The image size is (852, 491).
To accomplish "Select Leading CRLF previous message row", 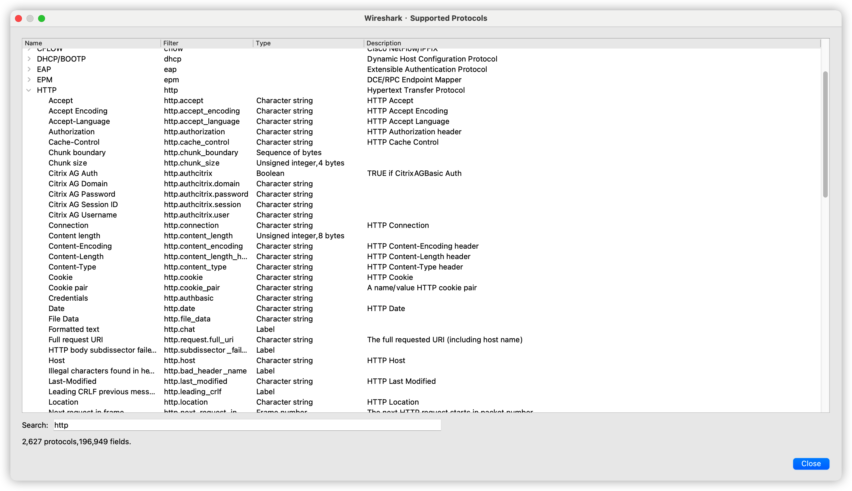I will coord(421,392).
